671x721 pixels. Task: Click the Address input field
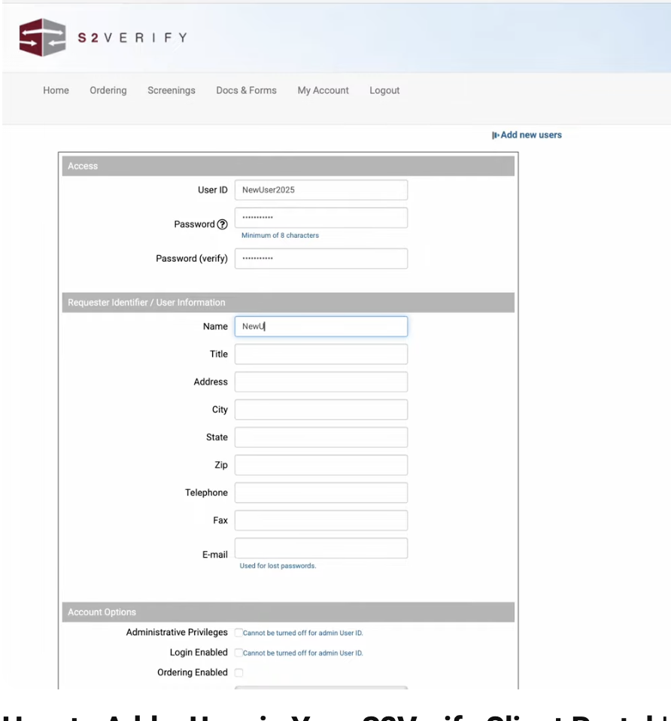click(x=320, y=382)
